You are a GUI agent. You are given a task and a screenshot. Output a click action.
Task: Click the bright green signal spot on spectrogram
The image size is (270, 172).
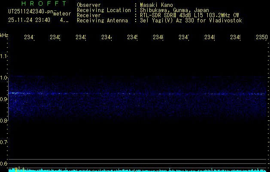click(14, 93)
